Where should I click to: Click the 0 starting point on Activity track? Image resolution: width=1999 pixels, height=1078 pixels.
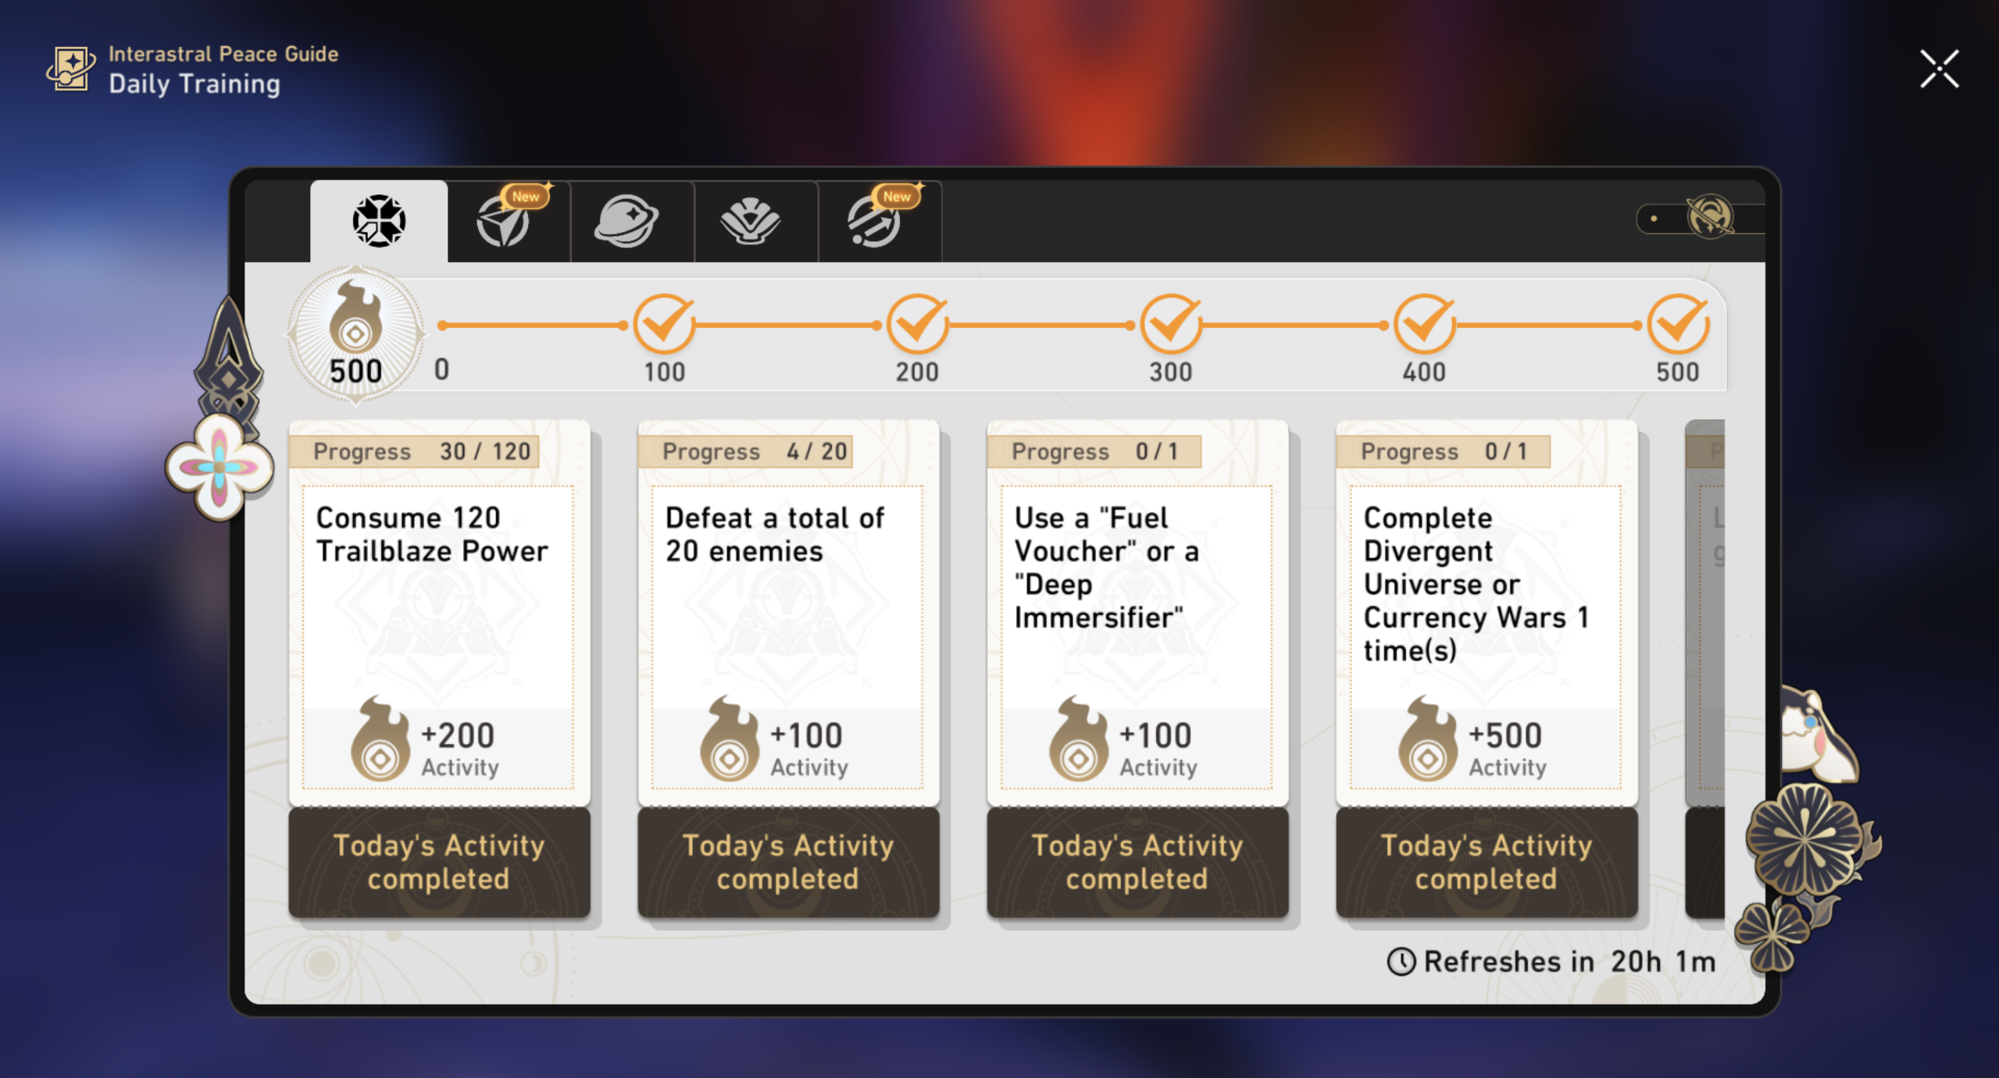click(442, 369)
